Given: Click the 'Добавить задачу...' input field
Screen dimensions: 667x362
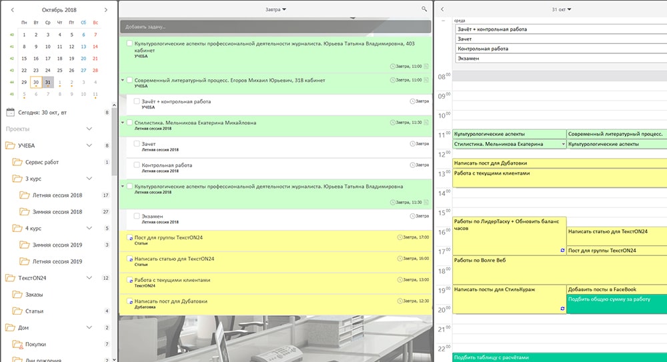Looking at the screenshot, I should 275,27.
